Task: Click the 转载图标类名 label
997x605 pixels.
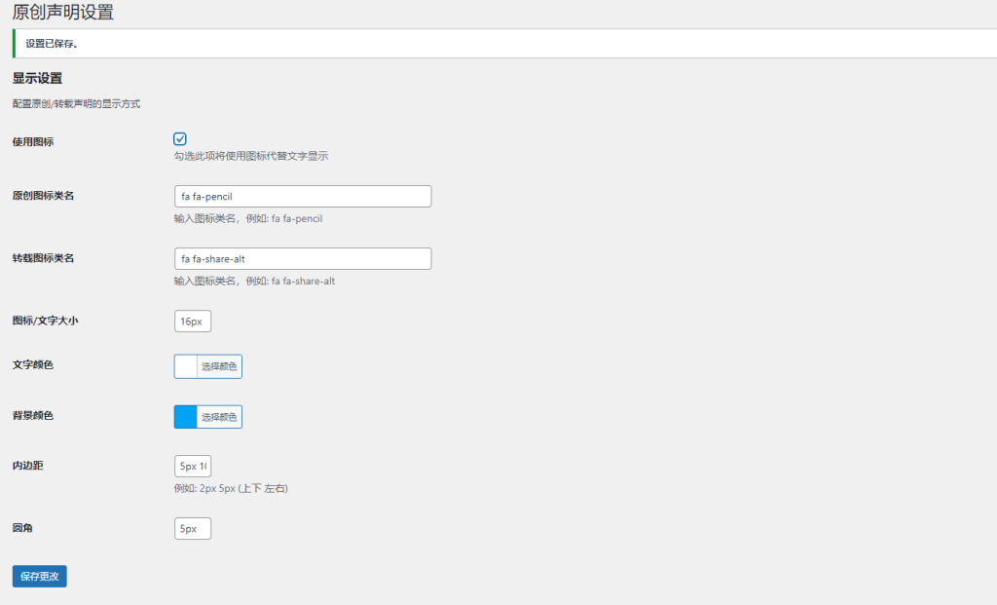Action: [x=43, y=257]
